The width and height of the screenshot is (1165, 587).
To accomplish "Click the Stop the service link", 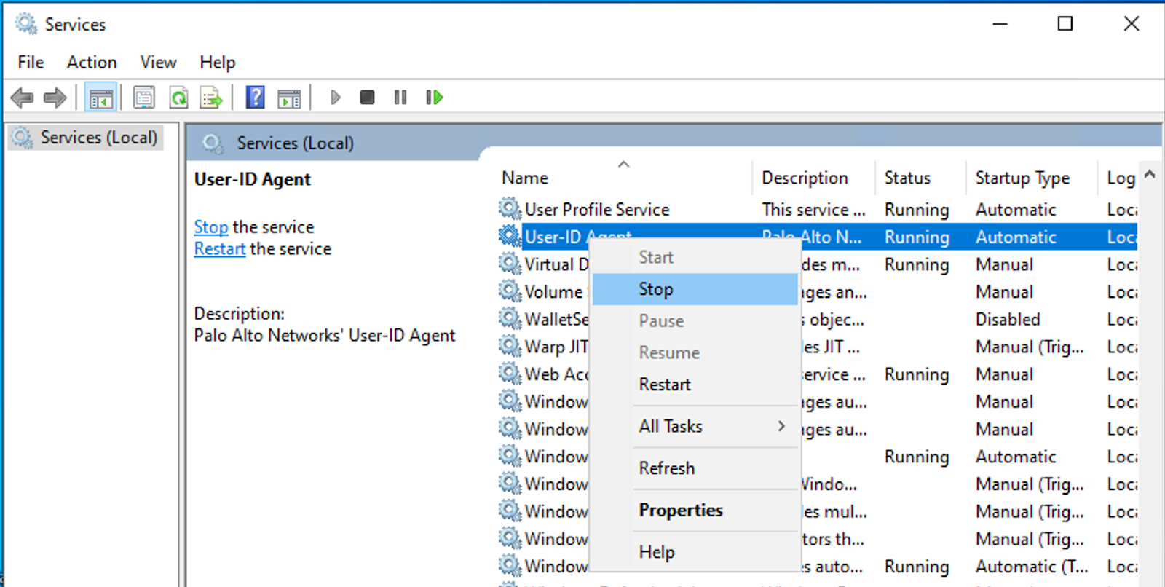I will [x=211, y=227].
